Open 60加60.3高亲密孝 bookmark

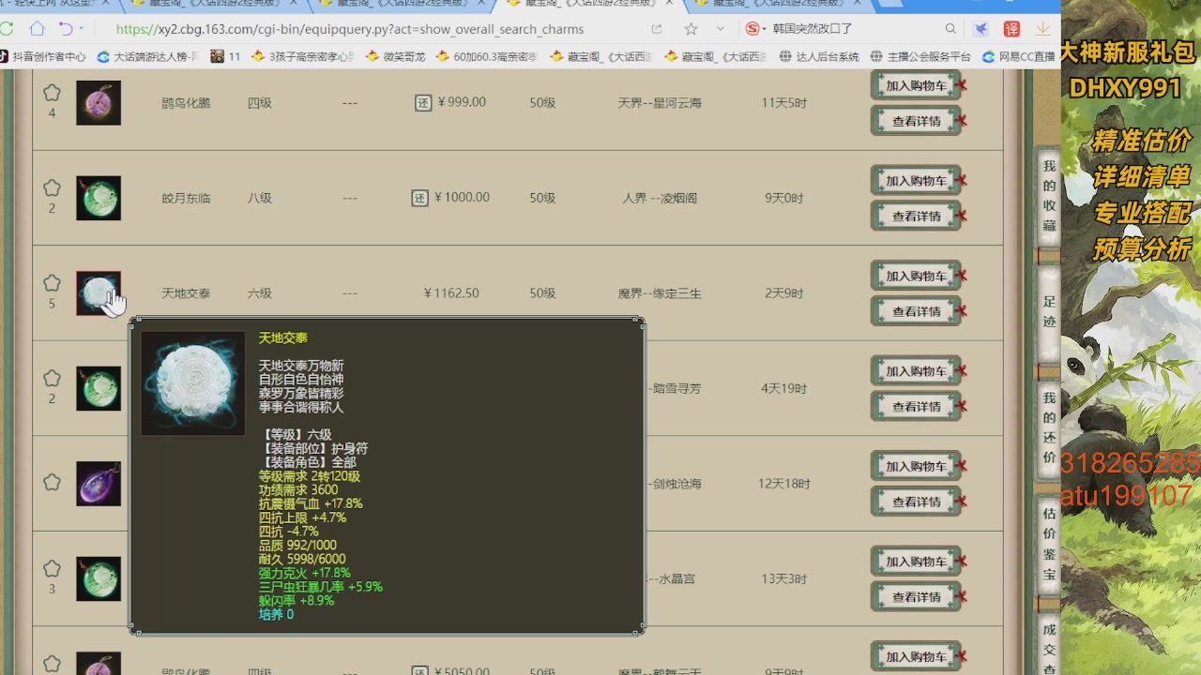pos(487,56)
